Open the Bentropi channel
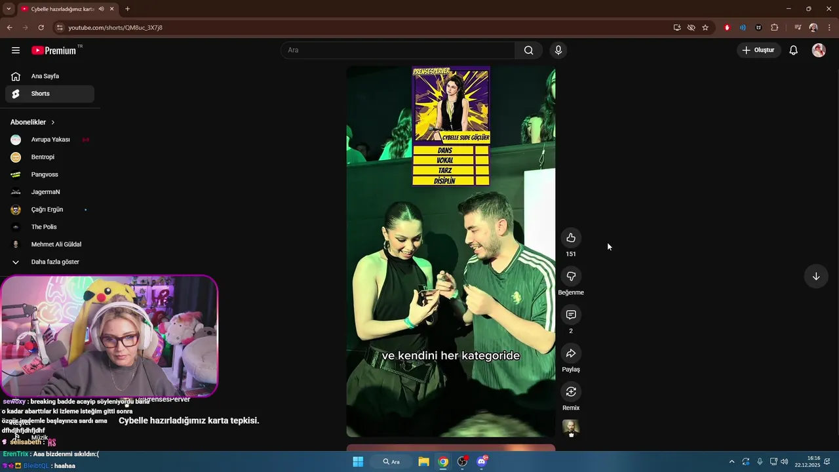The width and height of the screenshot is (839, 472). (x=50, y=157)
